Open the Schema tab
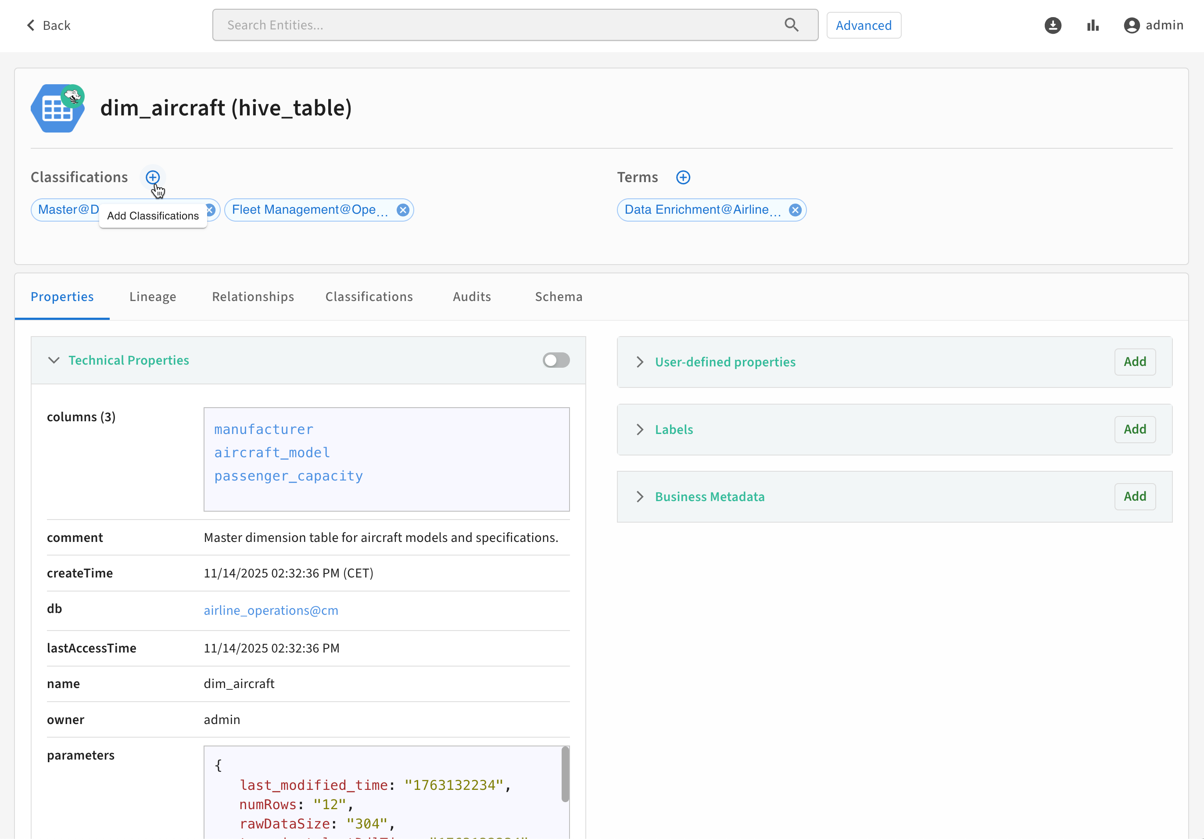Viewport: 1204px width, 839px height. coord(559,297)
